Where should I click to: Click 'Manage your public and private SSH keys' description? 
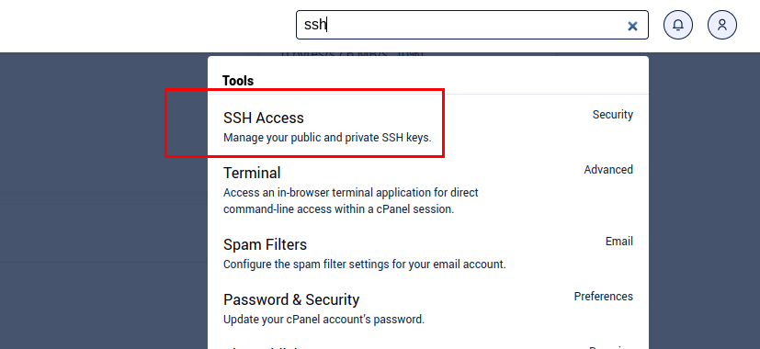(x=327, y=138)
